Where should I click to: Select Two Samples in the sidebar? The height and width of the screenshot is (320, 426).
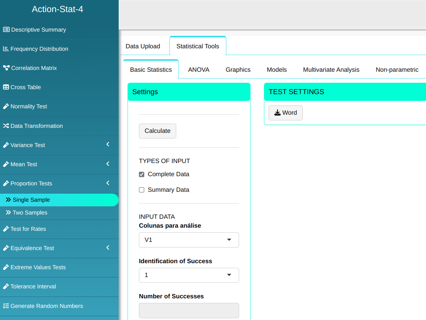[x=30, y=213]
